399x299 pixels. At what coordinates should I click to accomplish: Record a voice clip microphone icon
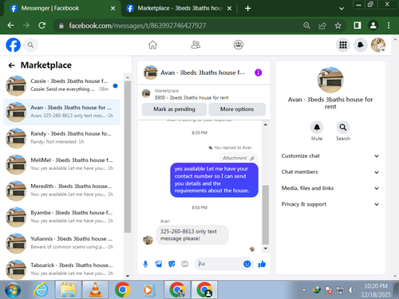(x=145, y=264)
